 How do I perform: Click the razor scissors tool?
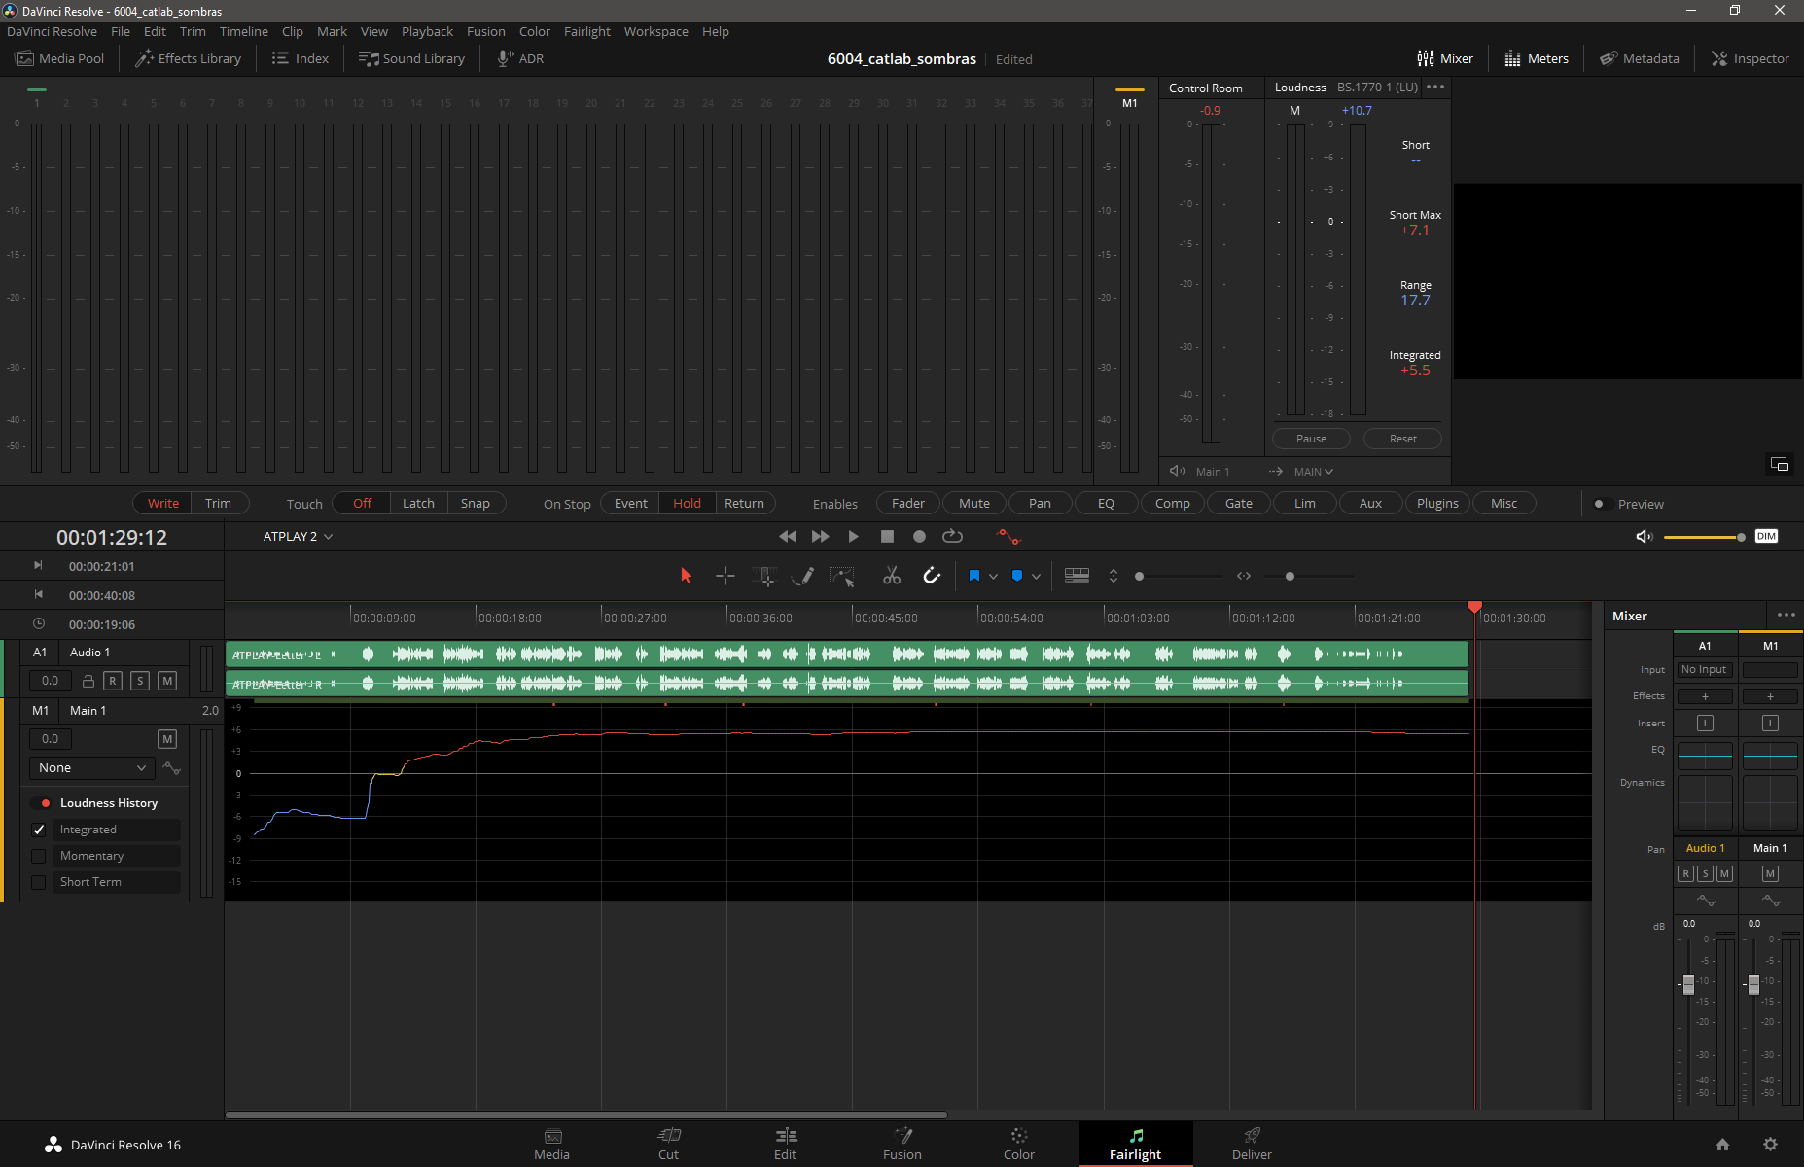pyautogui.click(x=892, y=576)
